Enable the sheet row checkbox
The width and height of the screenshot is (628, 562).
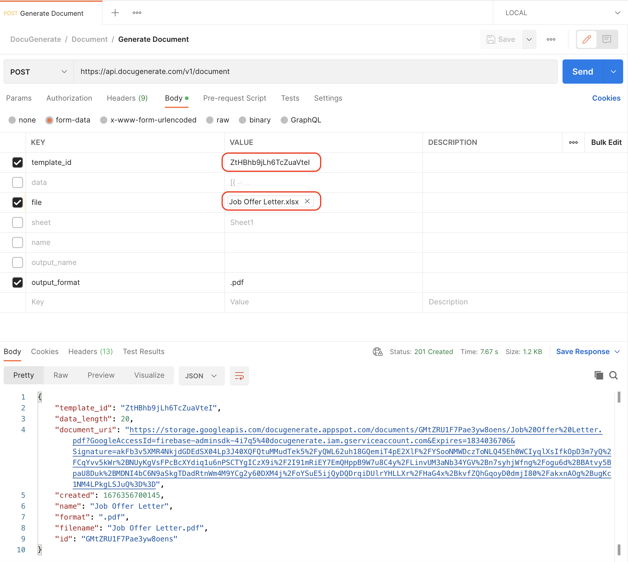click(x=17, y=222)
